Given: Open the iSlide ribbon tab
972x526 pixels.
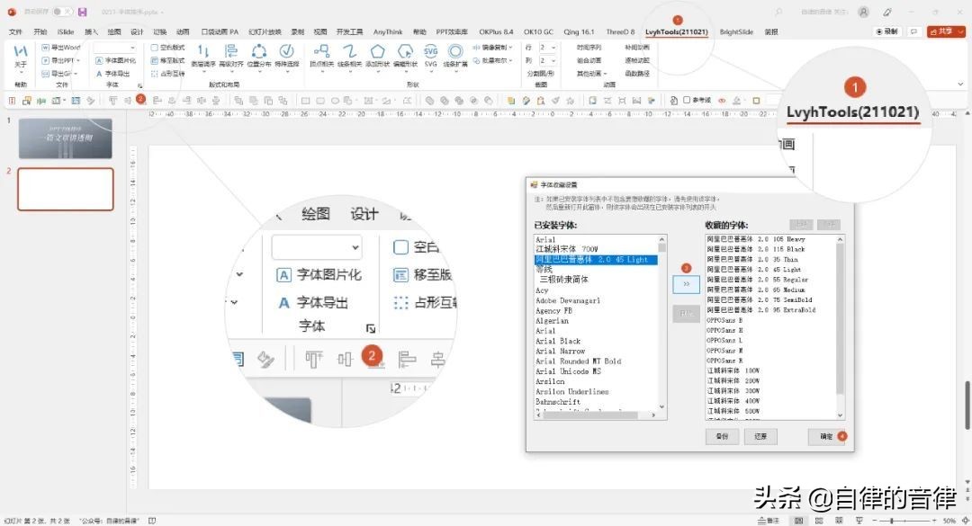Looking at the screenshot, I should click(x=66, y=31).
